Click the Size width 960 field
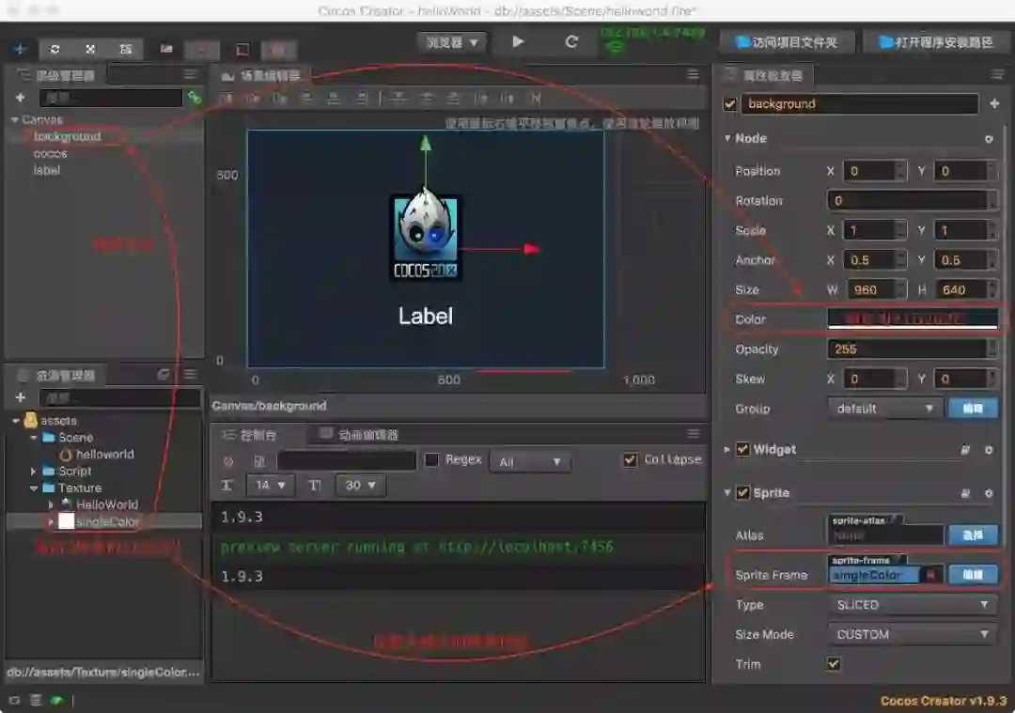The image size is (1015, 713). pos(870,290)
